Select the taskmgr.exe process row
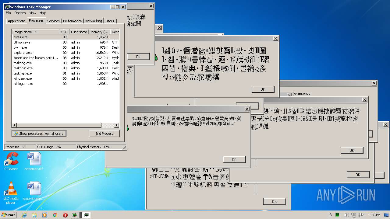The width and height of the screenshot is (390, 219). [66, 73]
